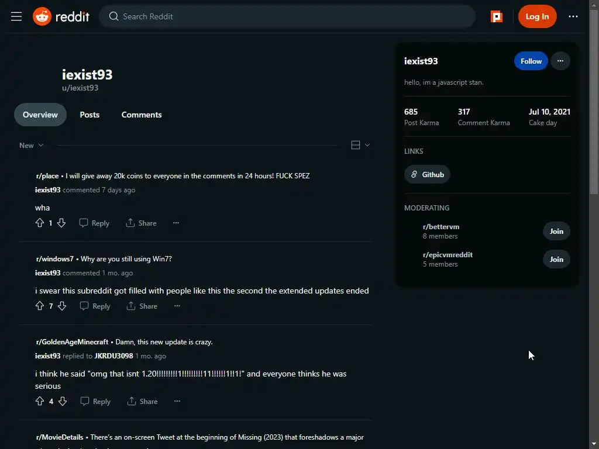The width and height of the screenshot is (599, 449).
Task: Open the r/MovieDetails subreddit link
Action: coord(60,437)
